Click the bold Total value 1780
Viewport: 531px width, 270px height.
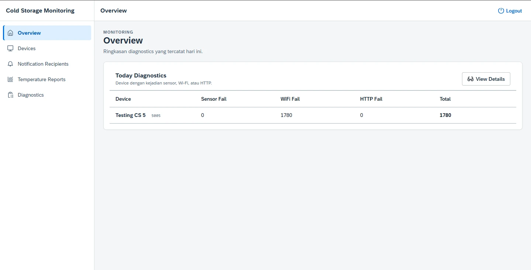(445, 115)
